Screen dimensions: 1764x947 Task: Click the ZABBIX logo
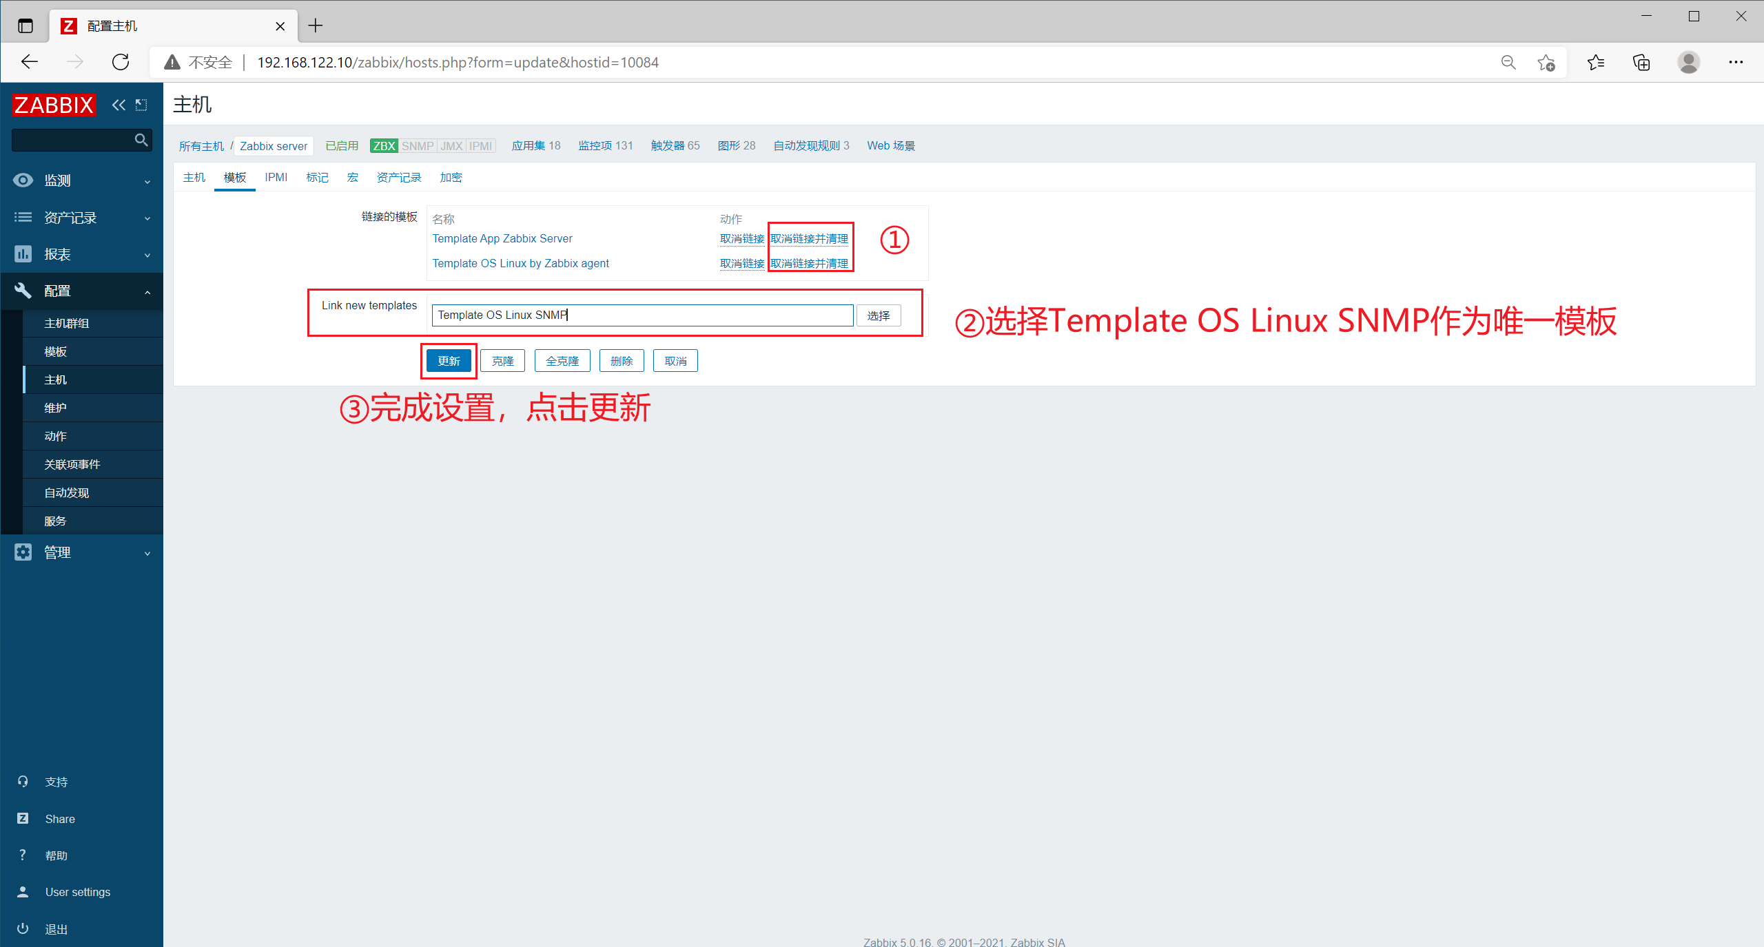tap(54, 105)
